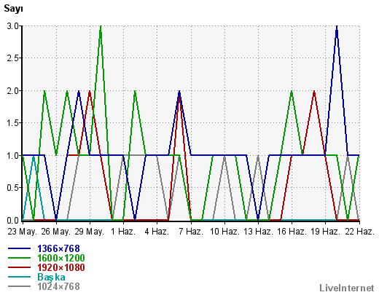Click the 22 Haz. date axis label
The height and width of the screenshot is (295, 379).
pos(359,232)
